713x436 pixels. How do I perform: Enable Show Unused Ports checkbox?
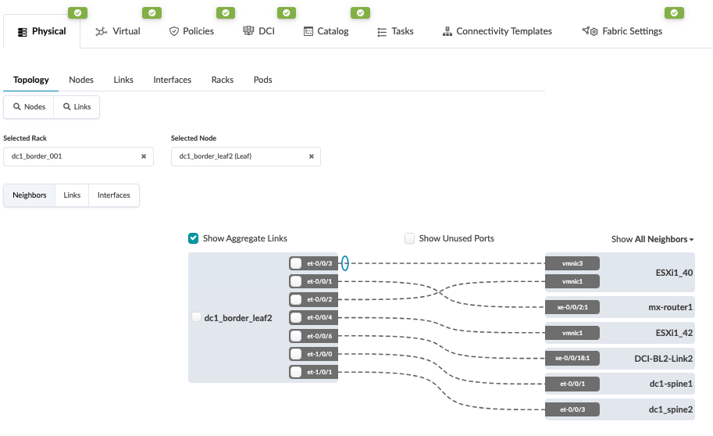click(409, 238)
